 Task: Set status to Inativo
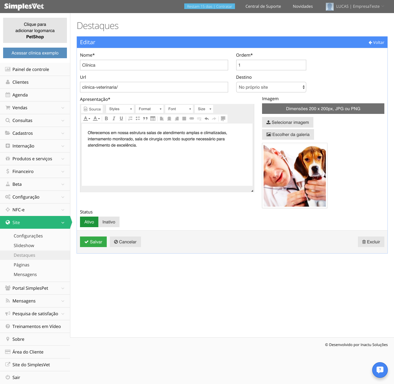[x=109, y=222]
